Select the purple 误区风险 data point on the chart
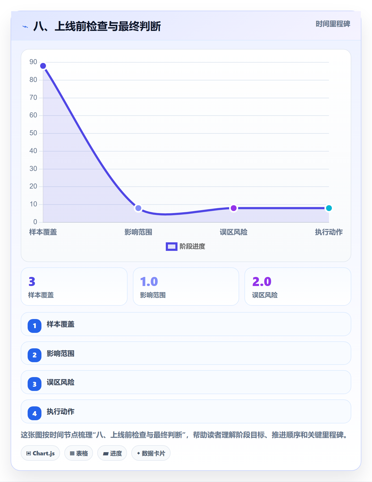Screen dimensions: 372x482 click(234, 208)
